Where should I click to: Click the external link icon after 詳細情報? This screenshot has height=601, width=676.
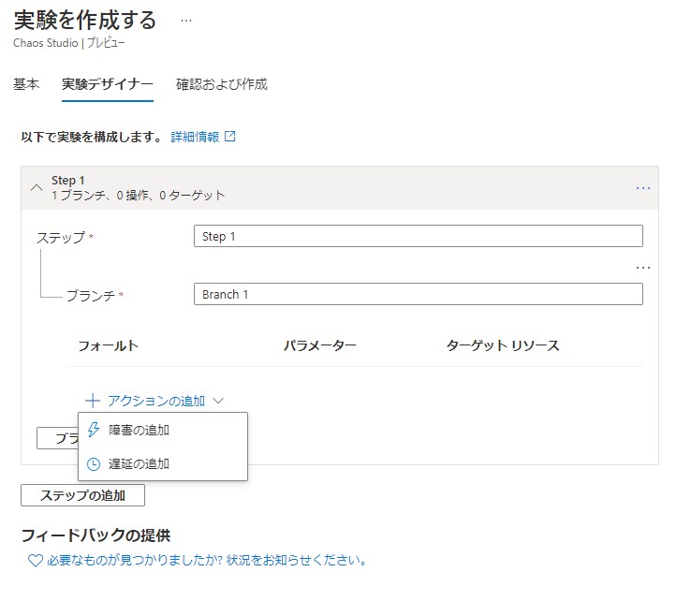pyautogui.click(x=230, y=137)
